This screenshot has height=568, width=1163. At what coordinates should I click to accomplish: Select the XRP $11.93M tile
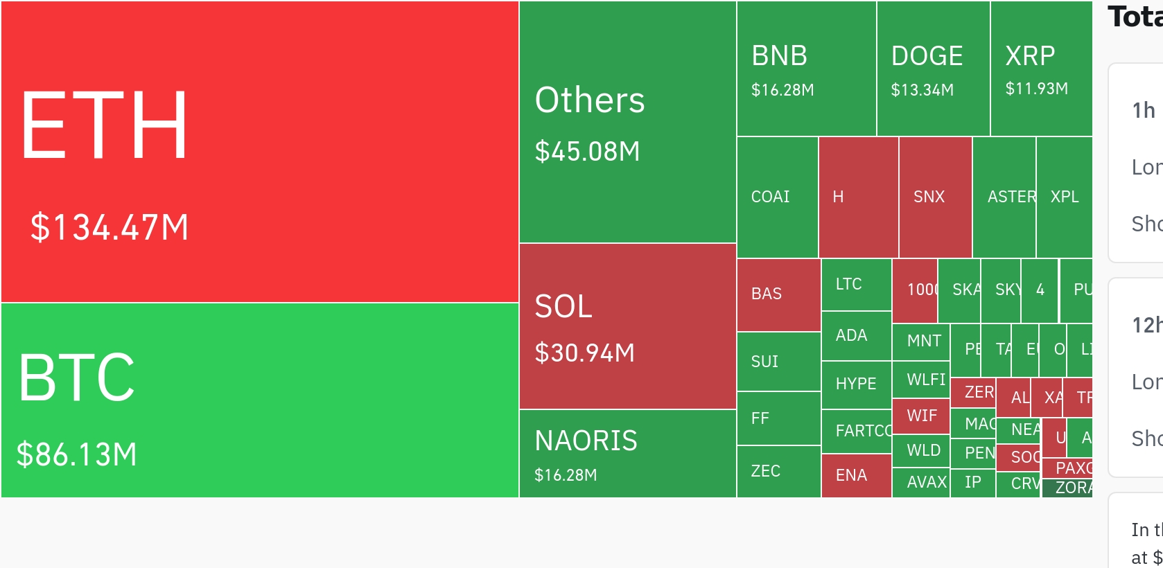click(x=1041, y=69)
